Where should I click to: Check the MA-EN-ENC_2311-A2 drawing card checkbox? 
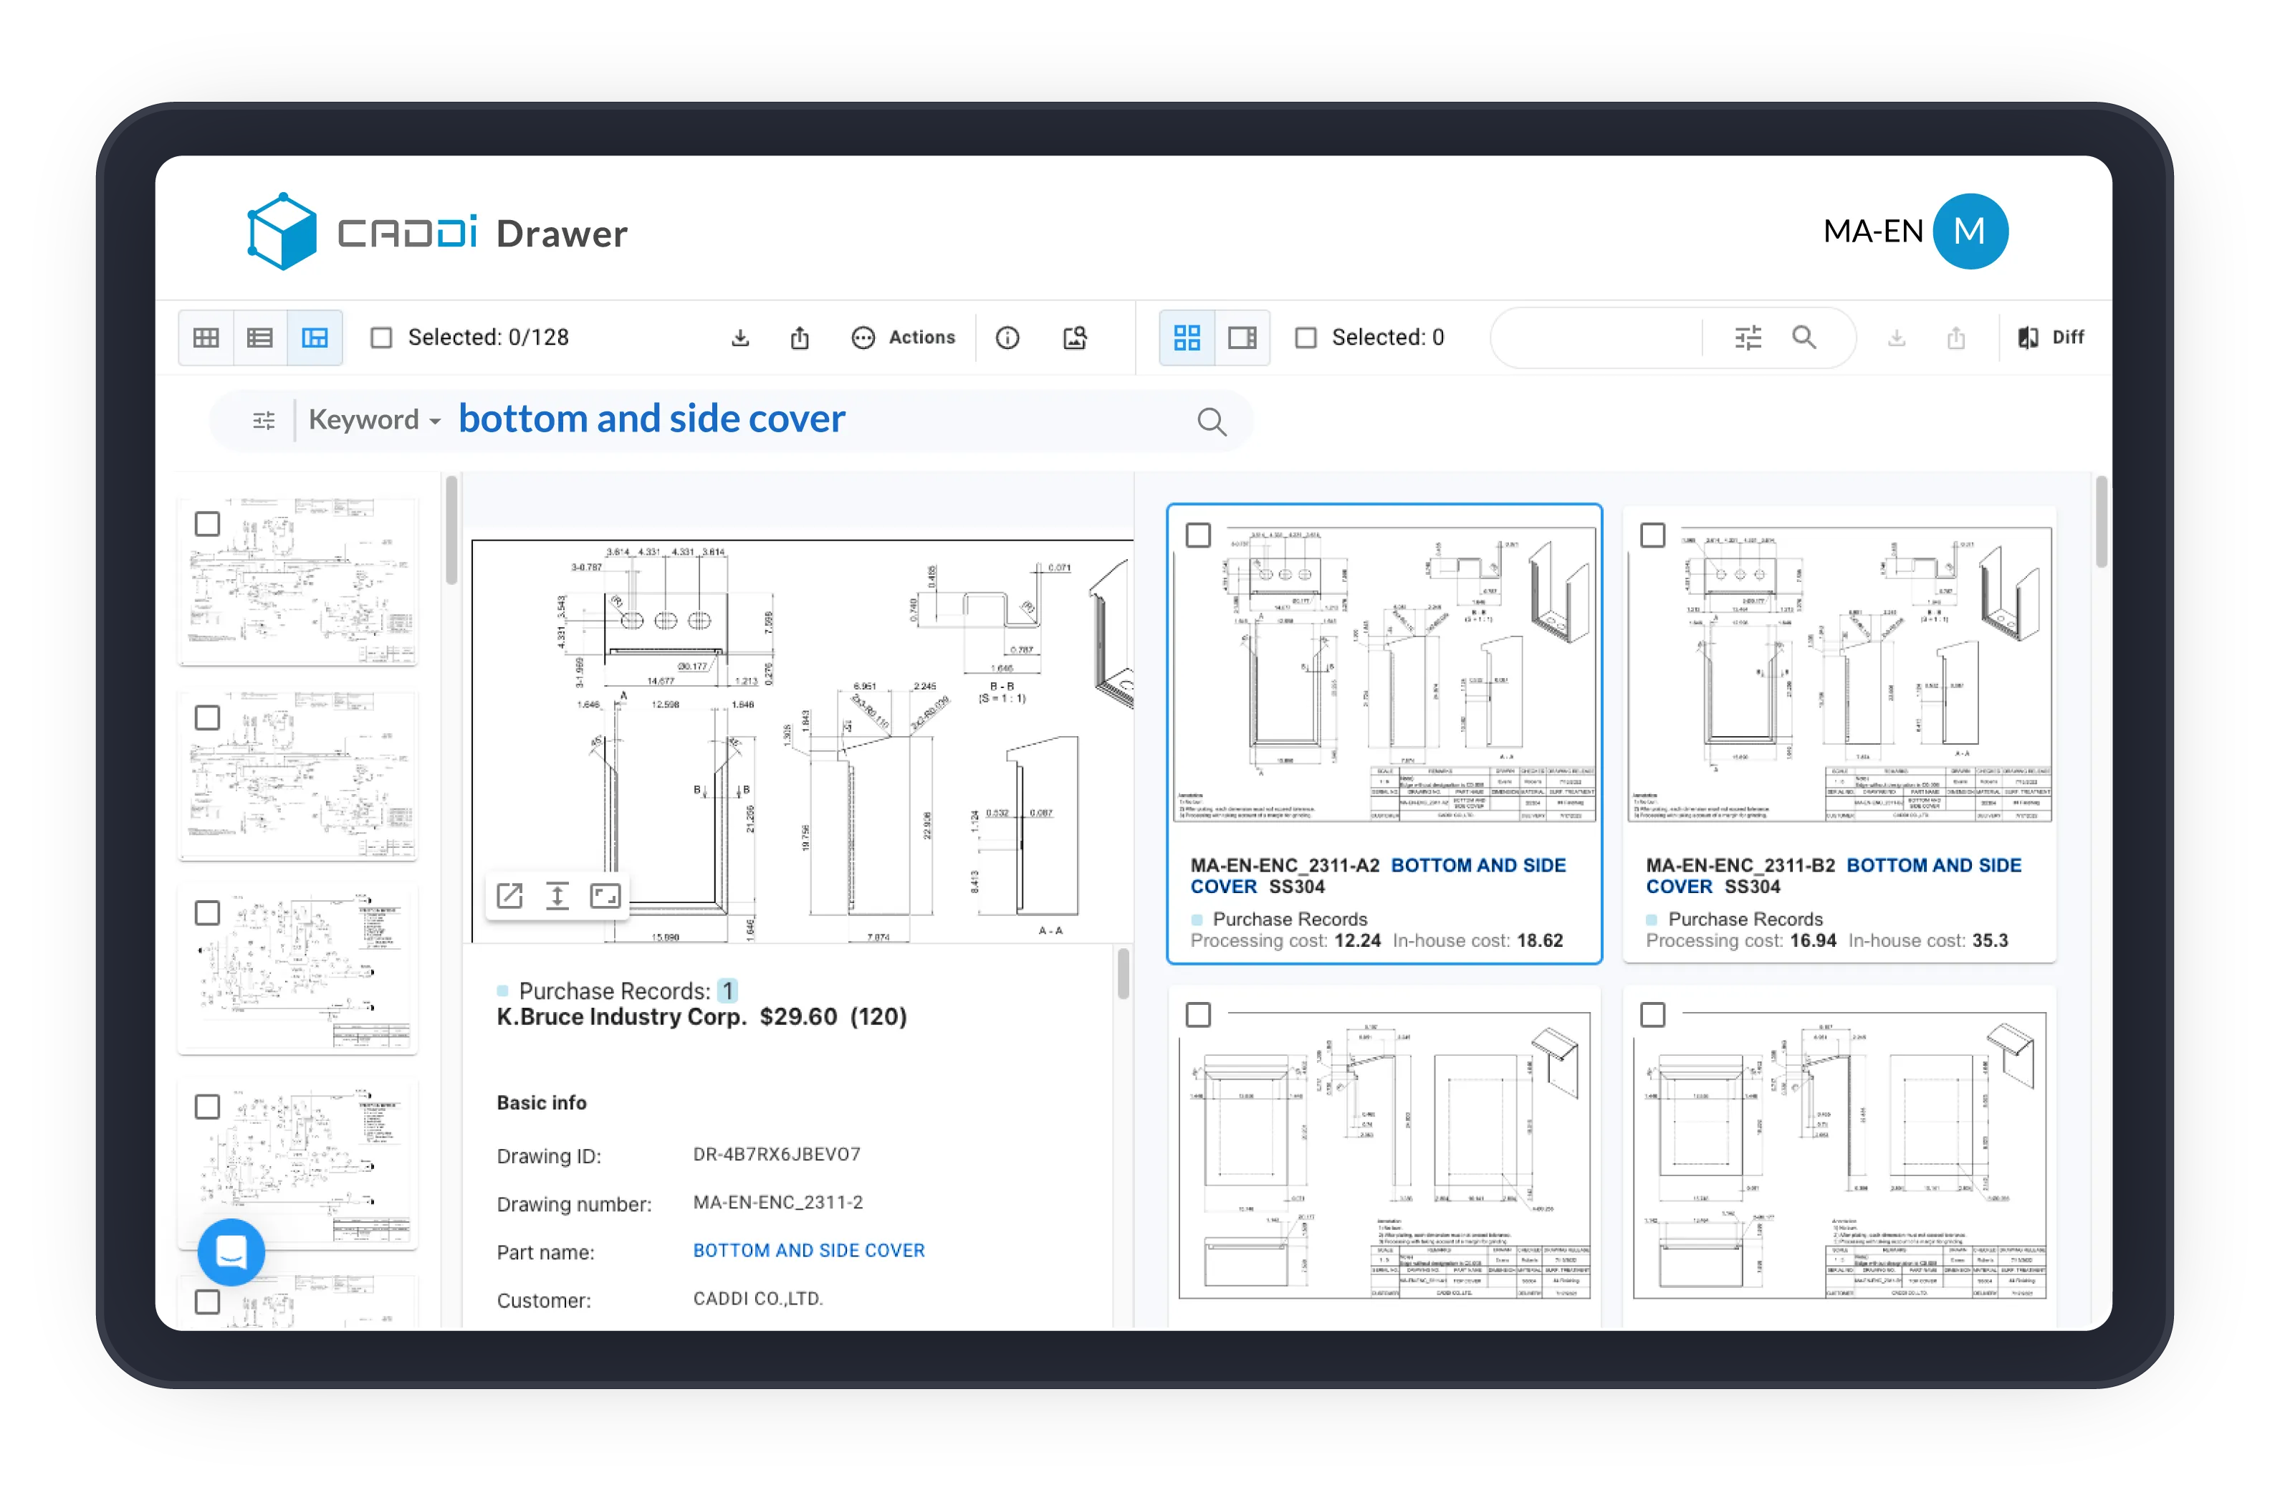click(x=1199, y=535)
